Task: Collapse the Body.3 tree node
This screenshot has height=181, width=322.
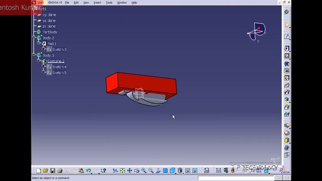Action: 34,54
